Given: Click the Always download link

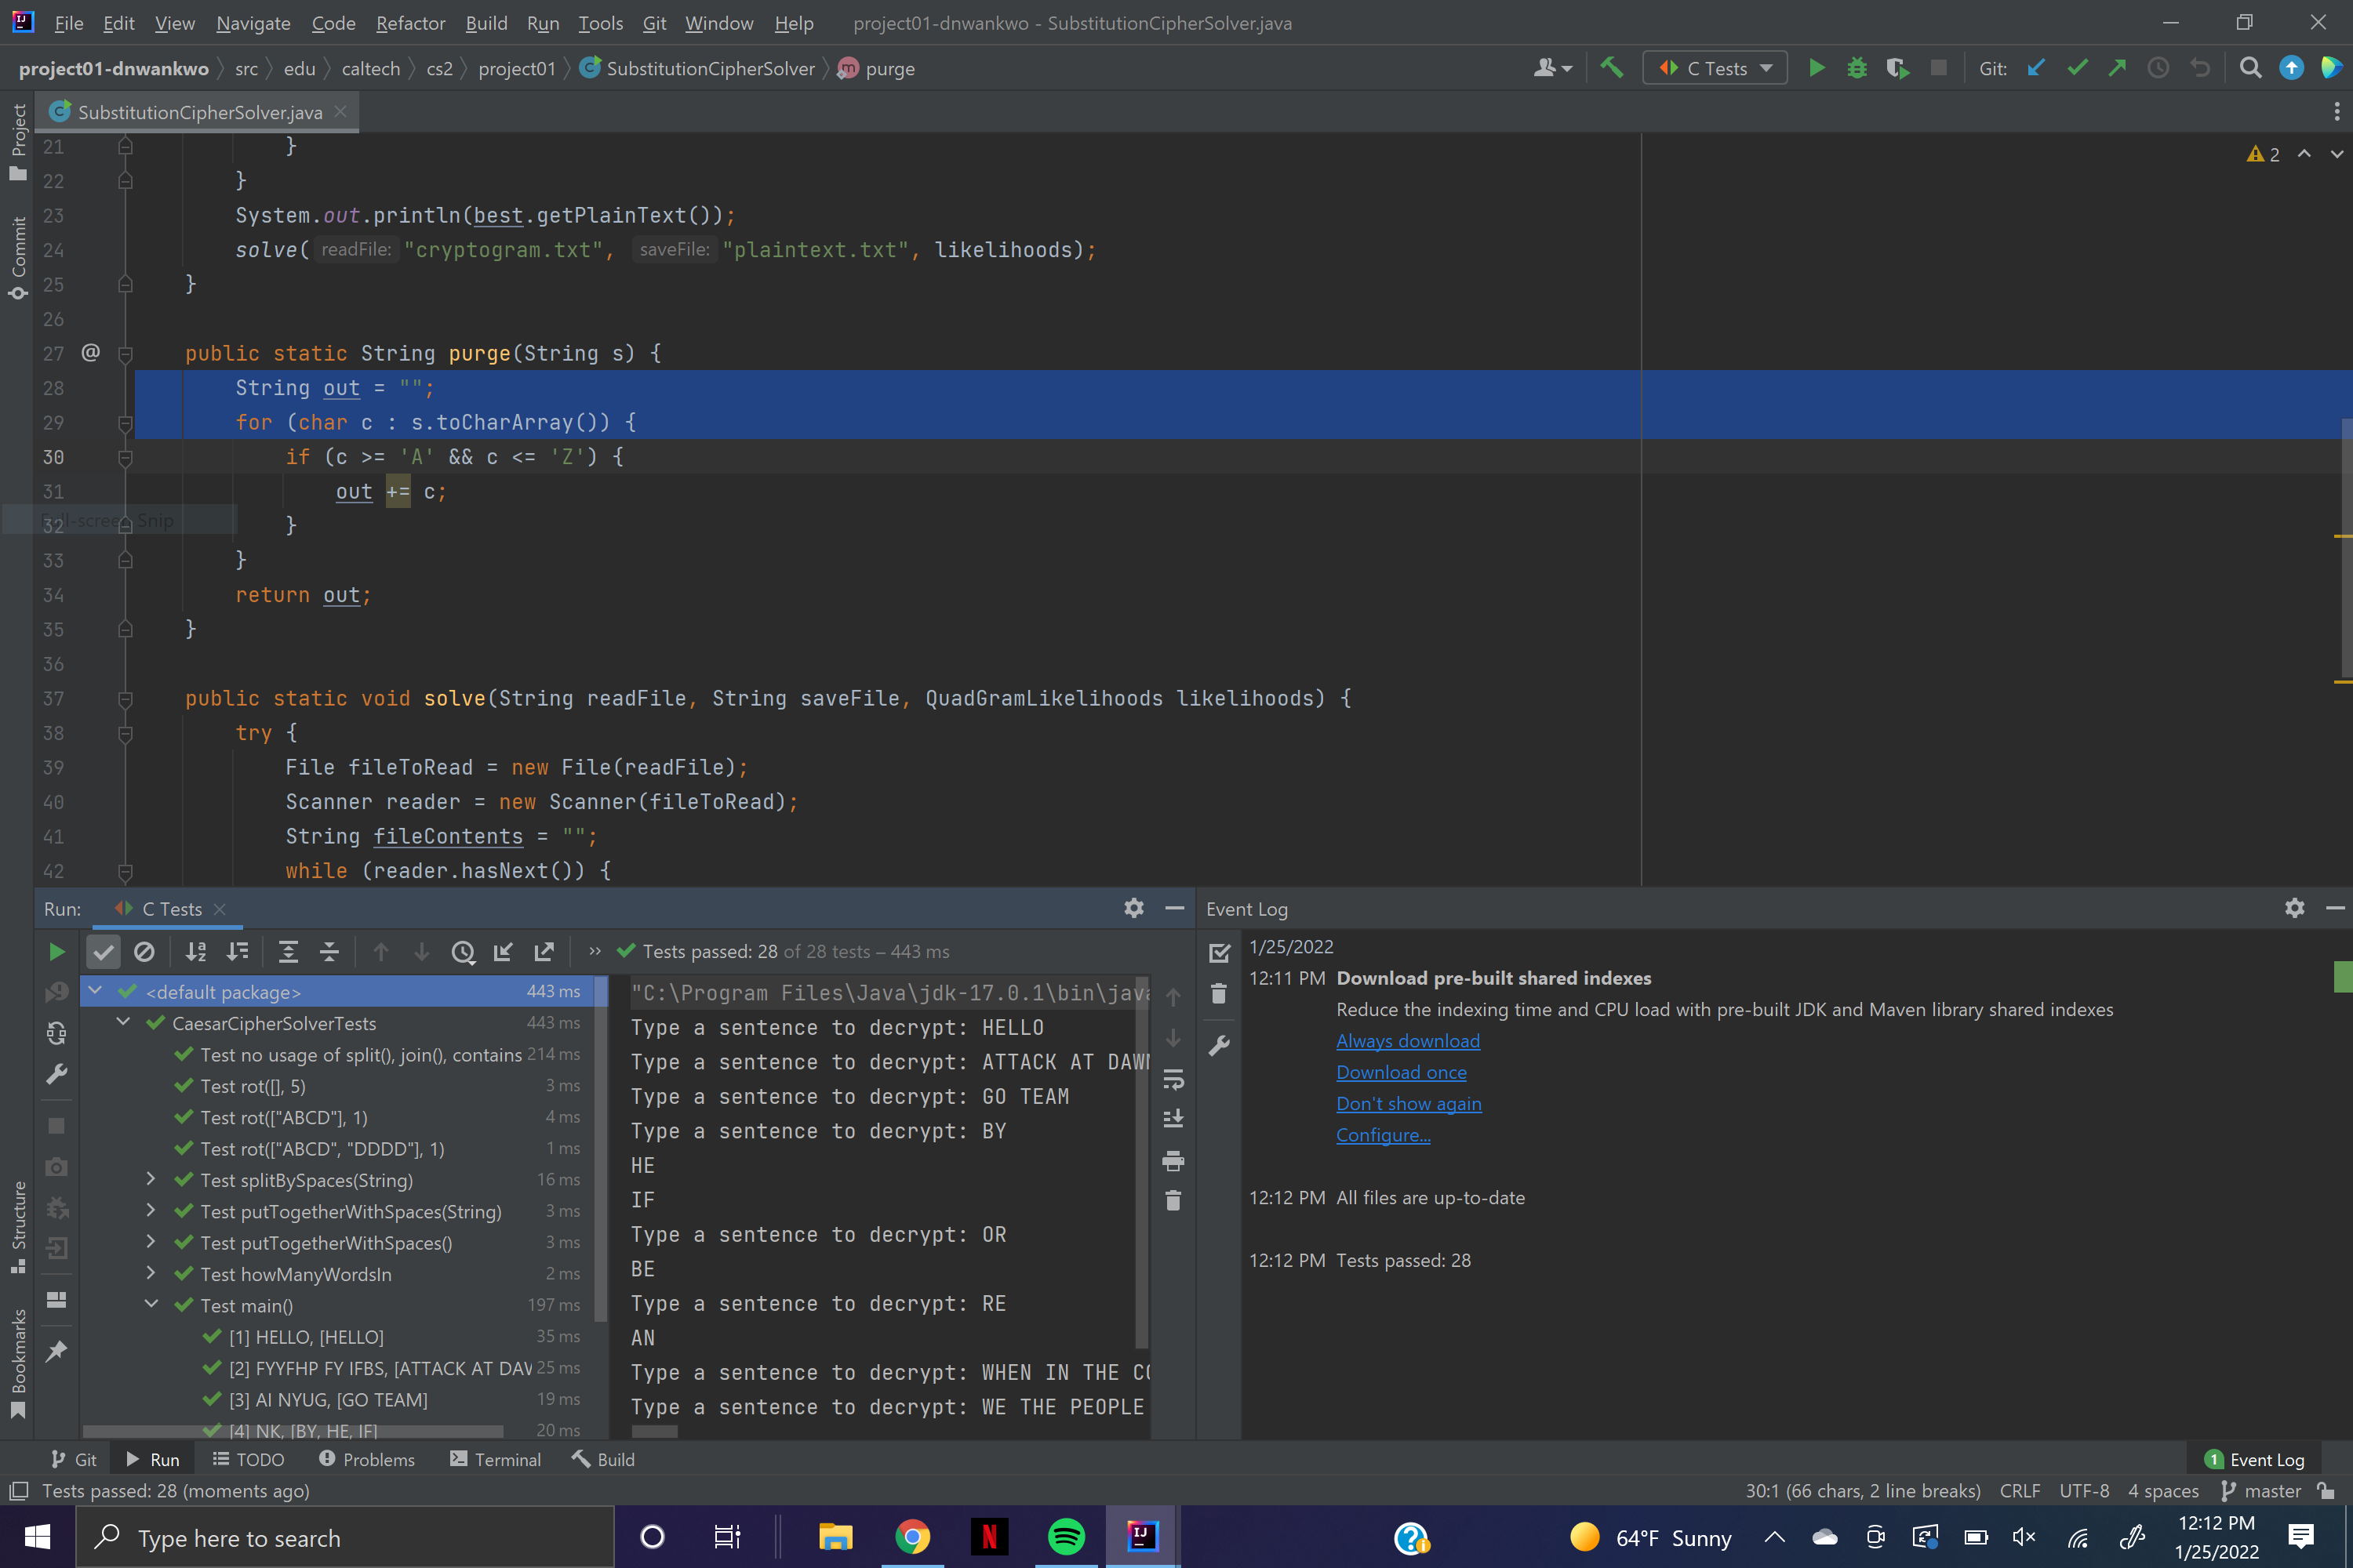Looking at the screenshot, I should tap(1408, 1041).
